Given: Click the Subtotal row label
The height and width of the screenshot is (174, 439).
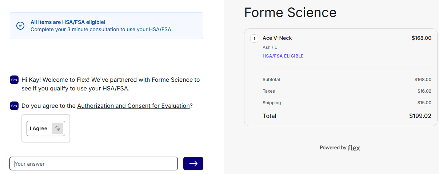Looking at the screenshot, I should tap(271, 80).
